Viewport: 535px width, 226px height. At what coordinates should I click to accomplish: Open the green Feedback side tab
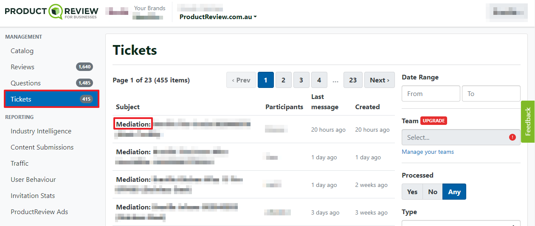click(x=528, y=121)
